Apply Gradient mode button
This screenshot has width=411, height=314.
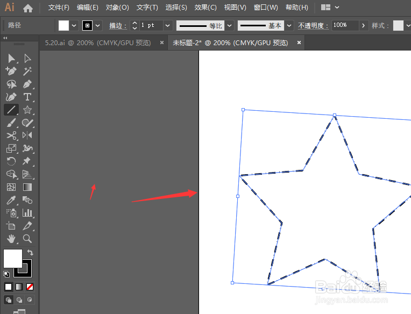click(x=19, y=287)
